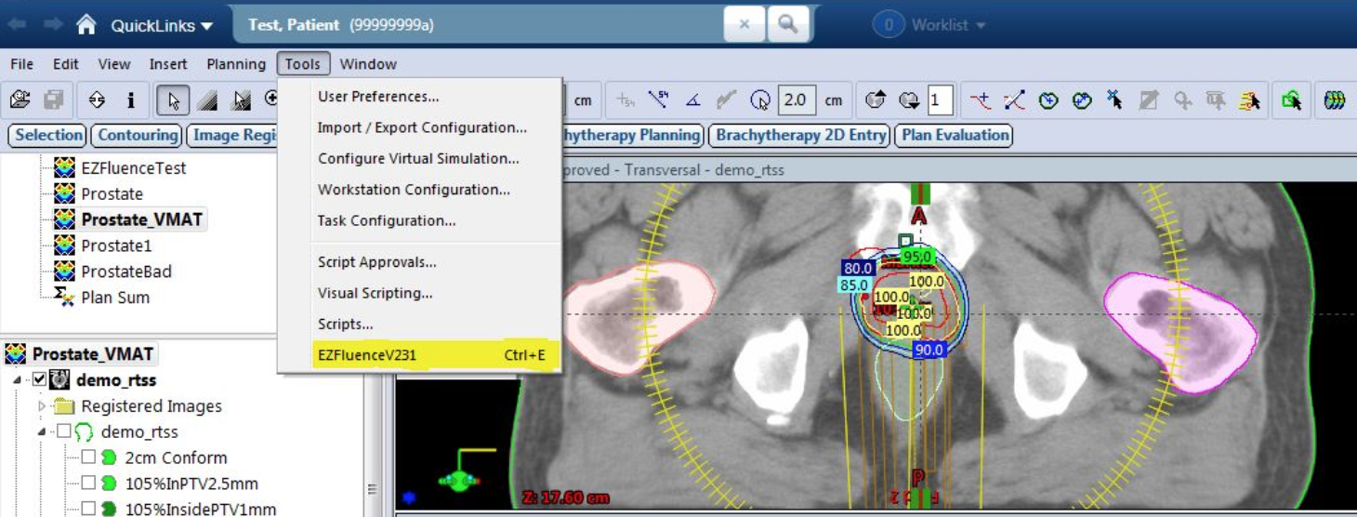Viewport: 1357px width, 517px height.
Task: Click the back navigation arrow
Action: [x=17, y=24]
